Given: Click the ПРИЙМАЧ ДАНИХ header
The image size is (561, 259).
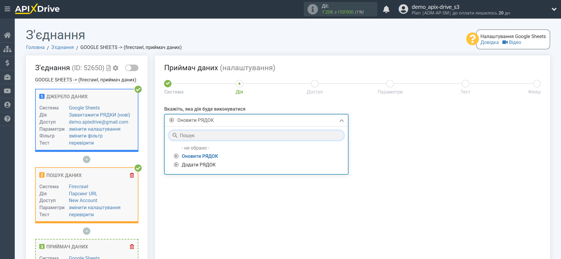Looking at the screenshot, I should click(67, 247).
